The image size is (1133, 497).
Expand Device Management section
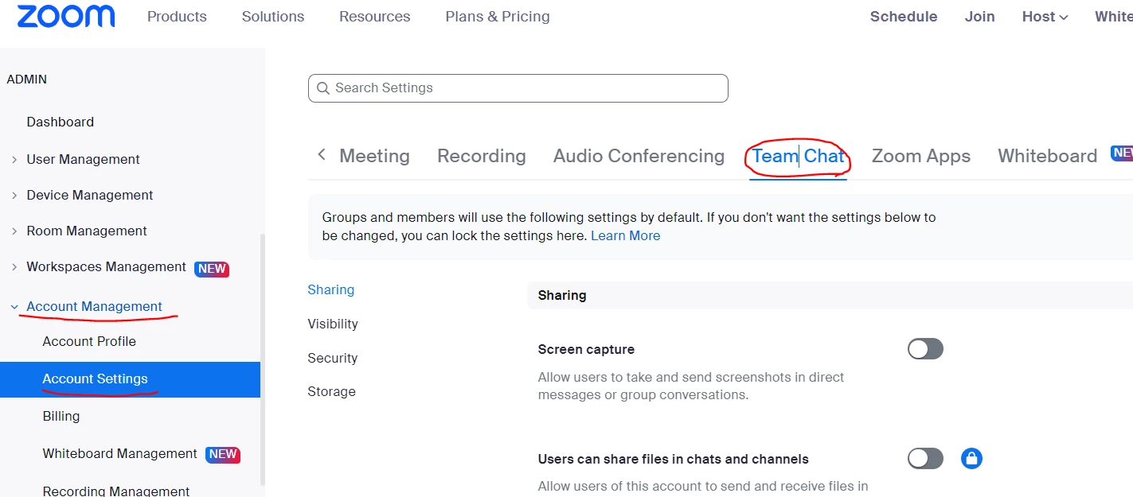[14, 196]
